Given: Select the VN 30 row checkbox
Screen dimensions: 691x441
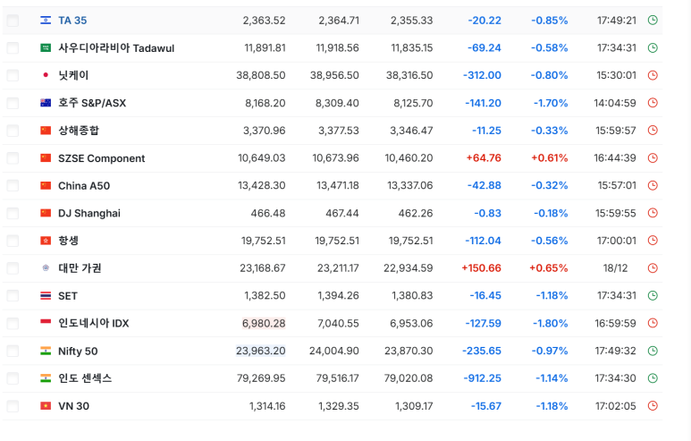Looking at the screenshot, I should [13, 406].
